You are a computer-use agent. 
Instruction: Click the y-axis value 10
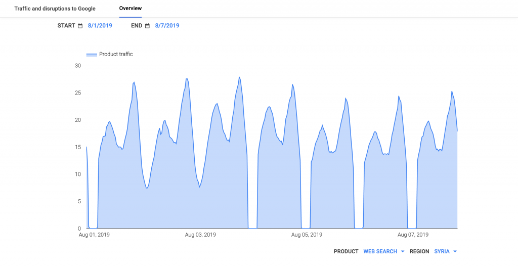pos(78,174)
